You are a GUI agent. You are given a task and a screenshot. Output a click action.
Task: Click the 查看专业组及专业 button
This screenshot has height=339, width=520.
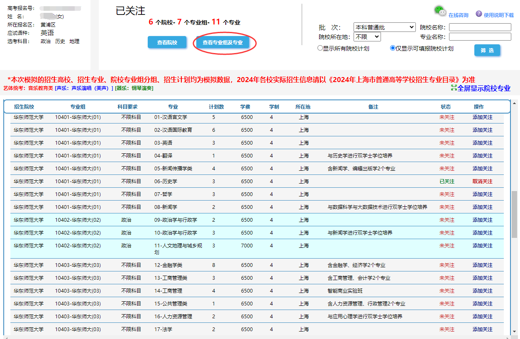click(x=222, y=42)
